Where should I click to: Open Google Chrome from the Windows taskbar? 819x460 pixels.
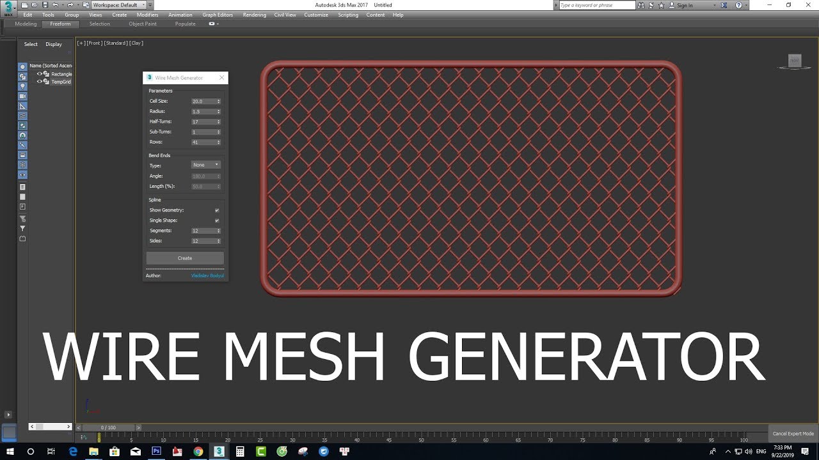(x=198, y=451)
